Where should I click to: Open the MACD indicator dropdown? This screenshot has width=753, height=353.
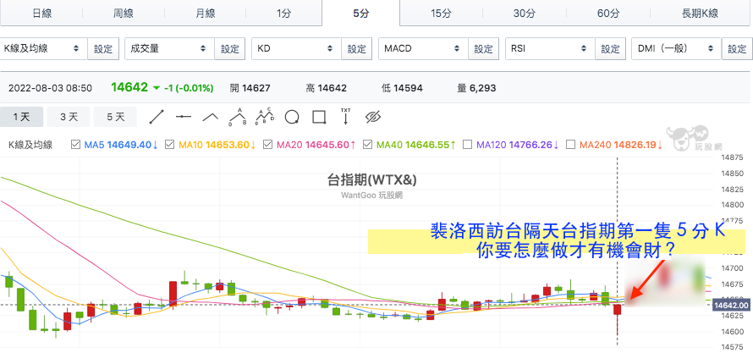[x=423, y=48]
